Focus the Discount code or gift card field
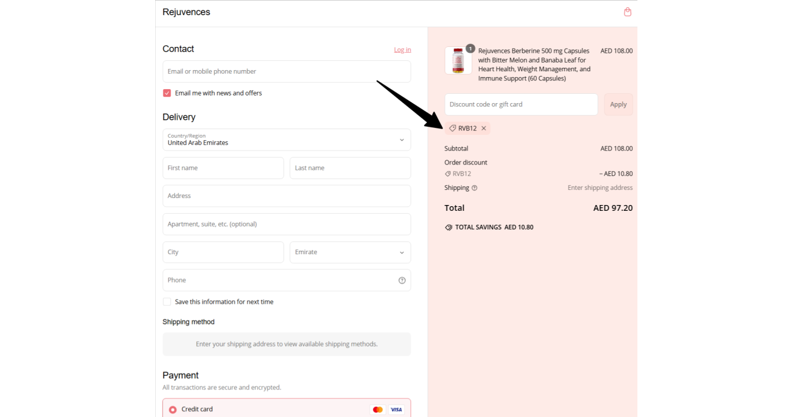The width and height of the screenshot is (792, 417). coord(521,105)
